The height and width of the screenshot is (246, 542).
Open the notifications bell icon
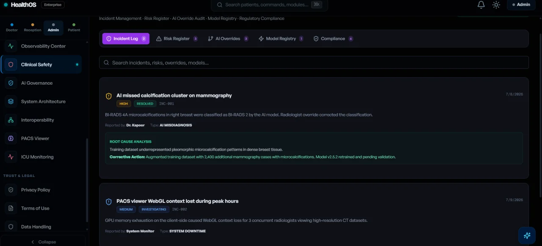[x=481, y=5]
